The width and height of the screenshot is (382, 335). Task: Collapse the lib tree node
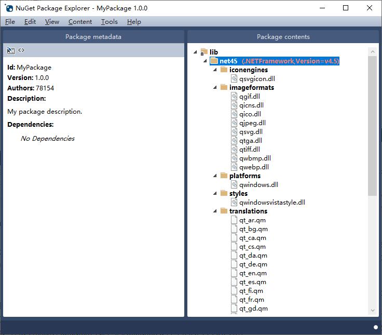195,52
